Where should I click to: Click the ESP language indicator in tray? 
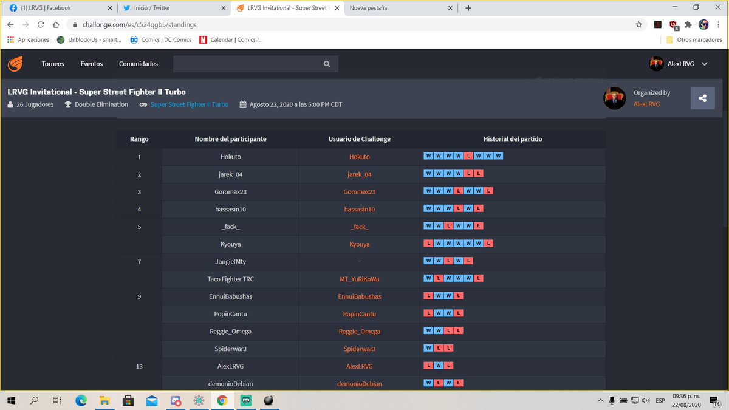(660, 400)
